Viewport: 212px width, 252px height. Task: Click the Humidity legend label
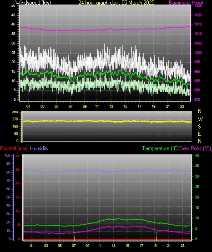coord(39,148)
